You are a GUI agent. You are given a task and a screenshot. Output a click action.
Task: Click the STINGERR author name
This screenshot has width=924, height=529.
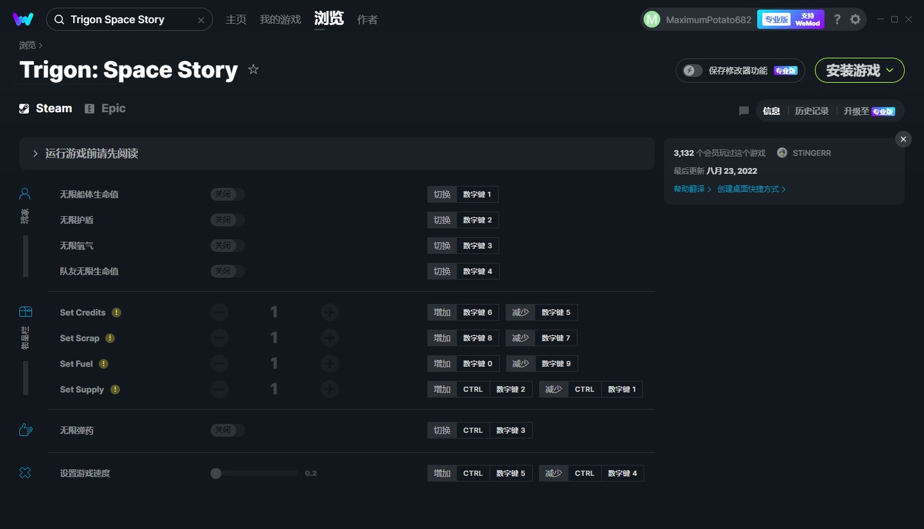tap(812, 153)
